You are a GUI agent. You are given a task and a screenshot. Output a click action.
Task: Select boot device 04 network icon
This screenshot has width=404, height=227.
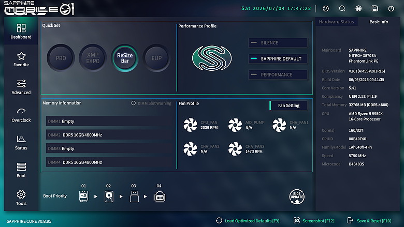(x=160, y=196)
